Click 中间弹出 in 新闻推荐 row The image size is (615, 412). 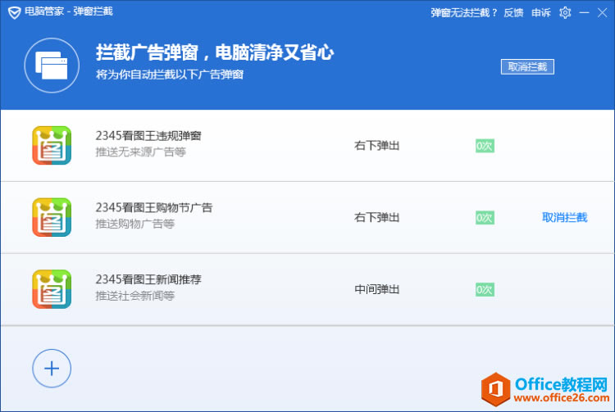pyautogui.click(x=376, y=289)
